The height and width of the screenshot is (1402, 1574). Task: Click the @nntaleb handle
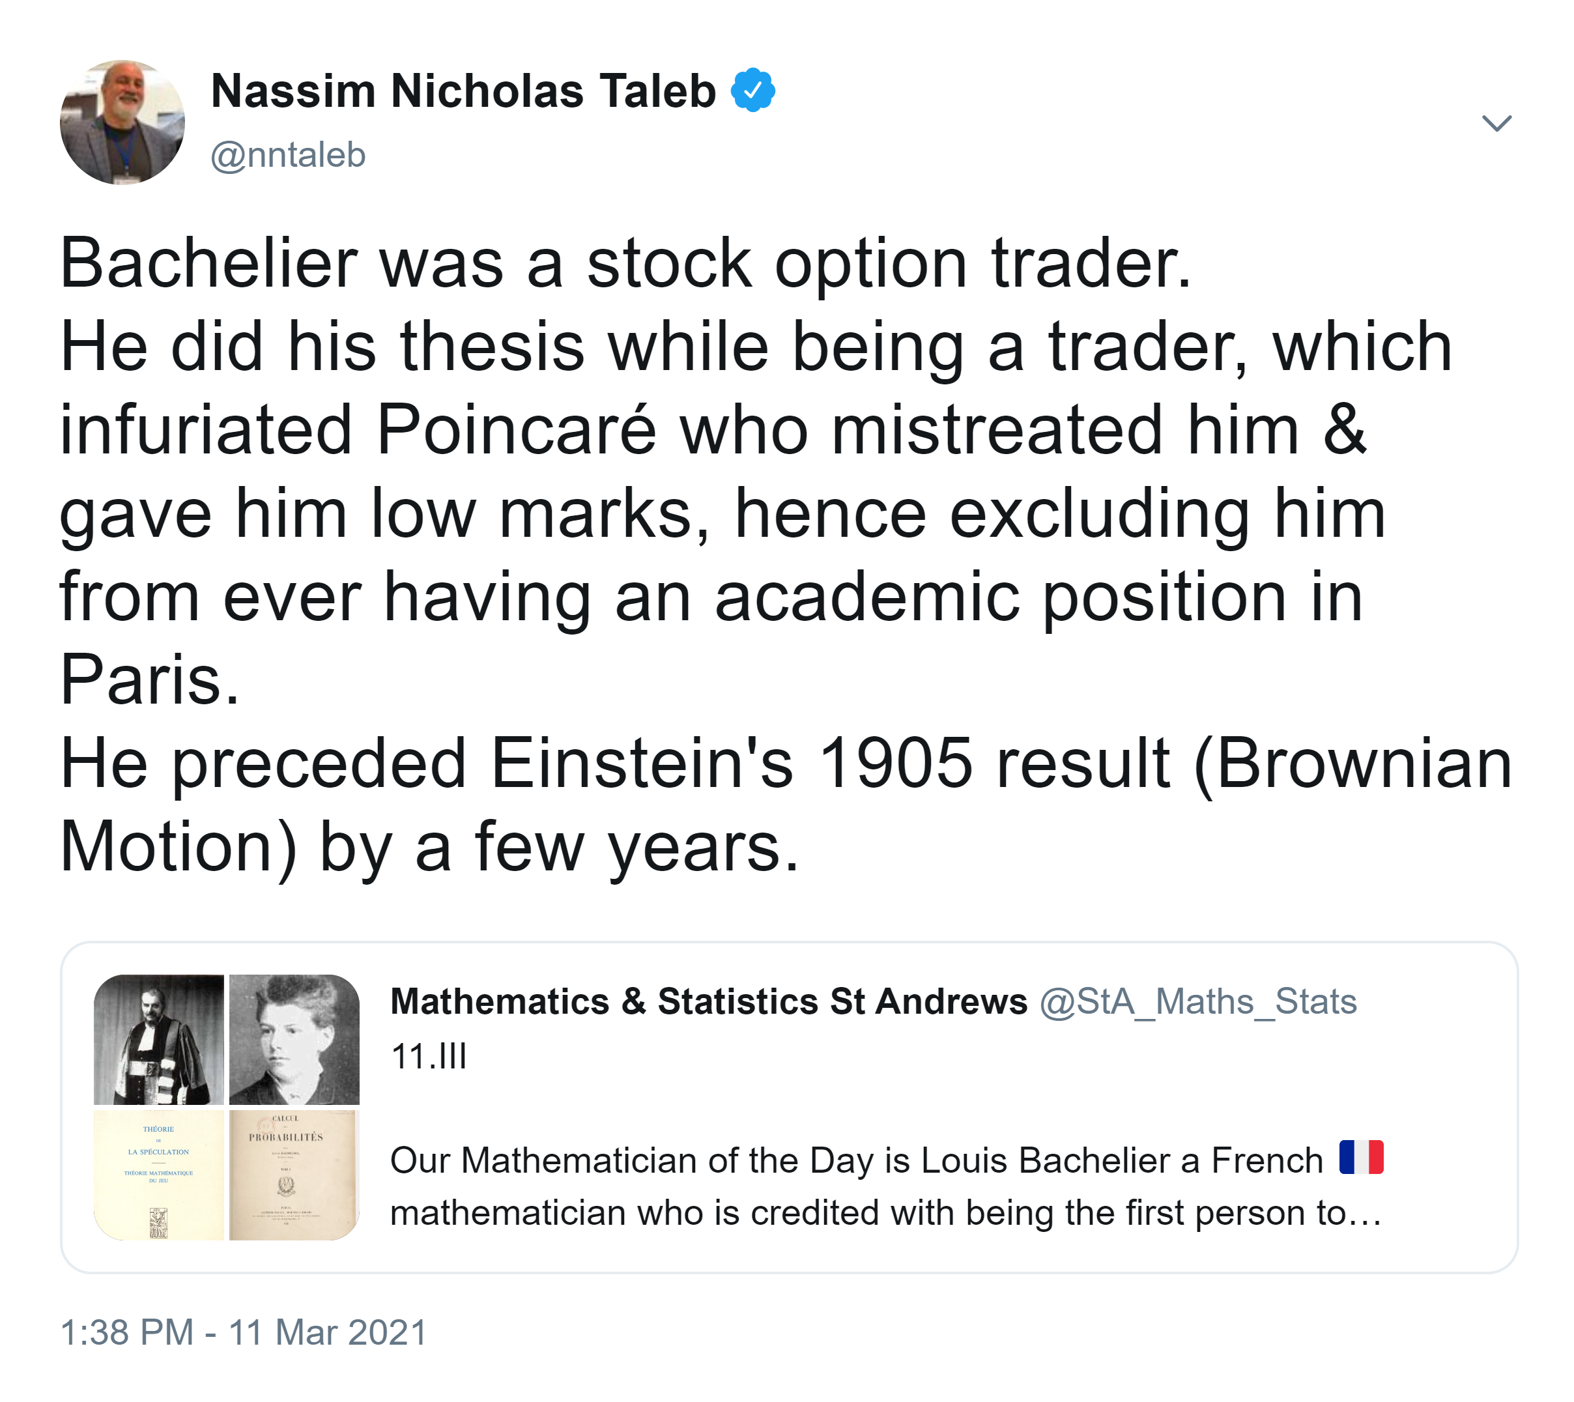tap(288, 155)
